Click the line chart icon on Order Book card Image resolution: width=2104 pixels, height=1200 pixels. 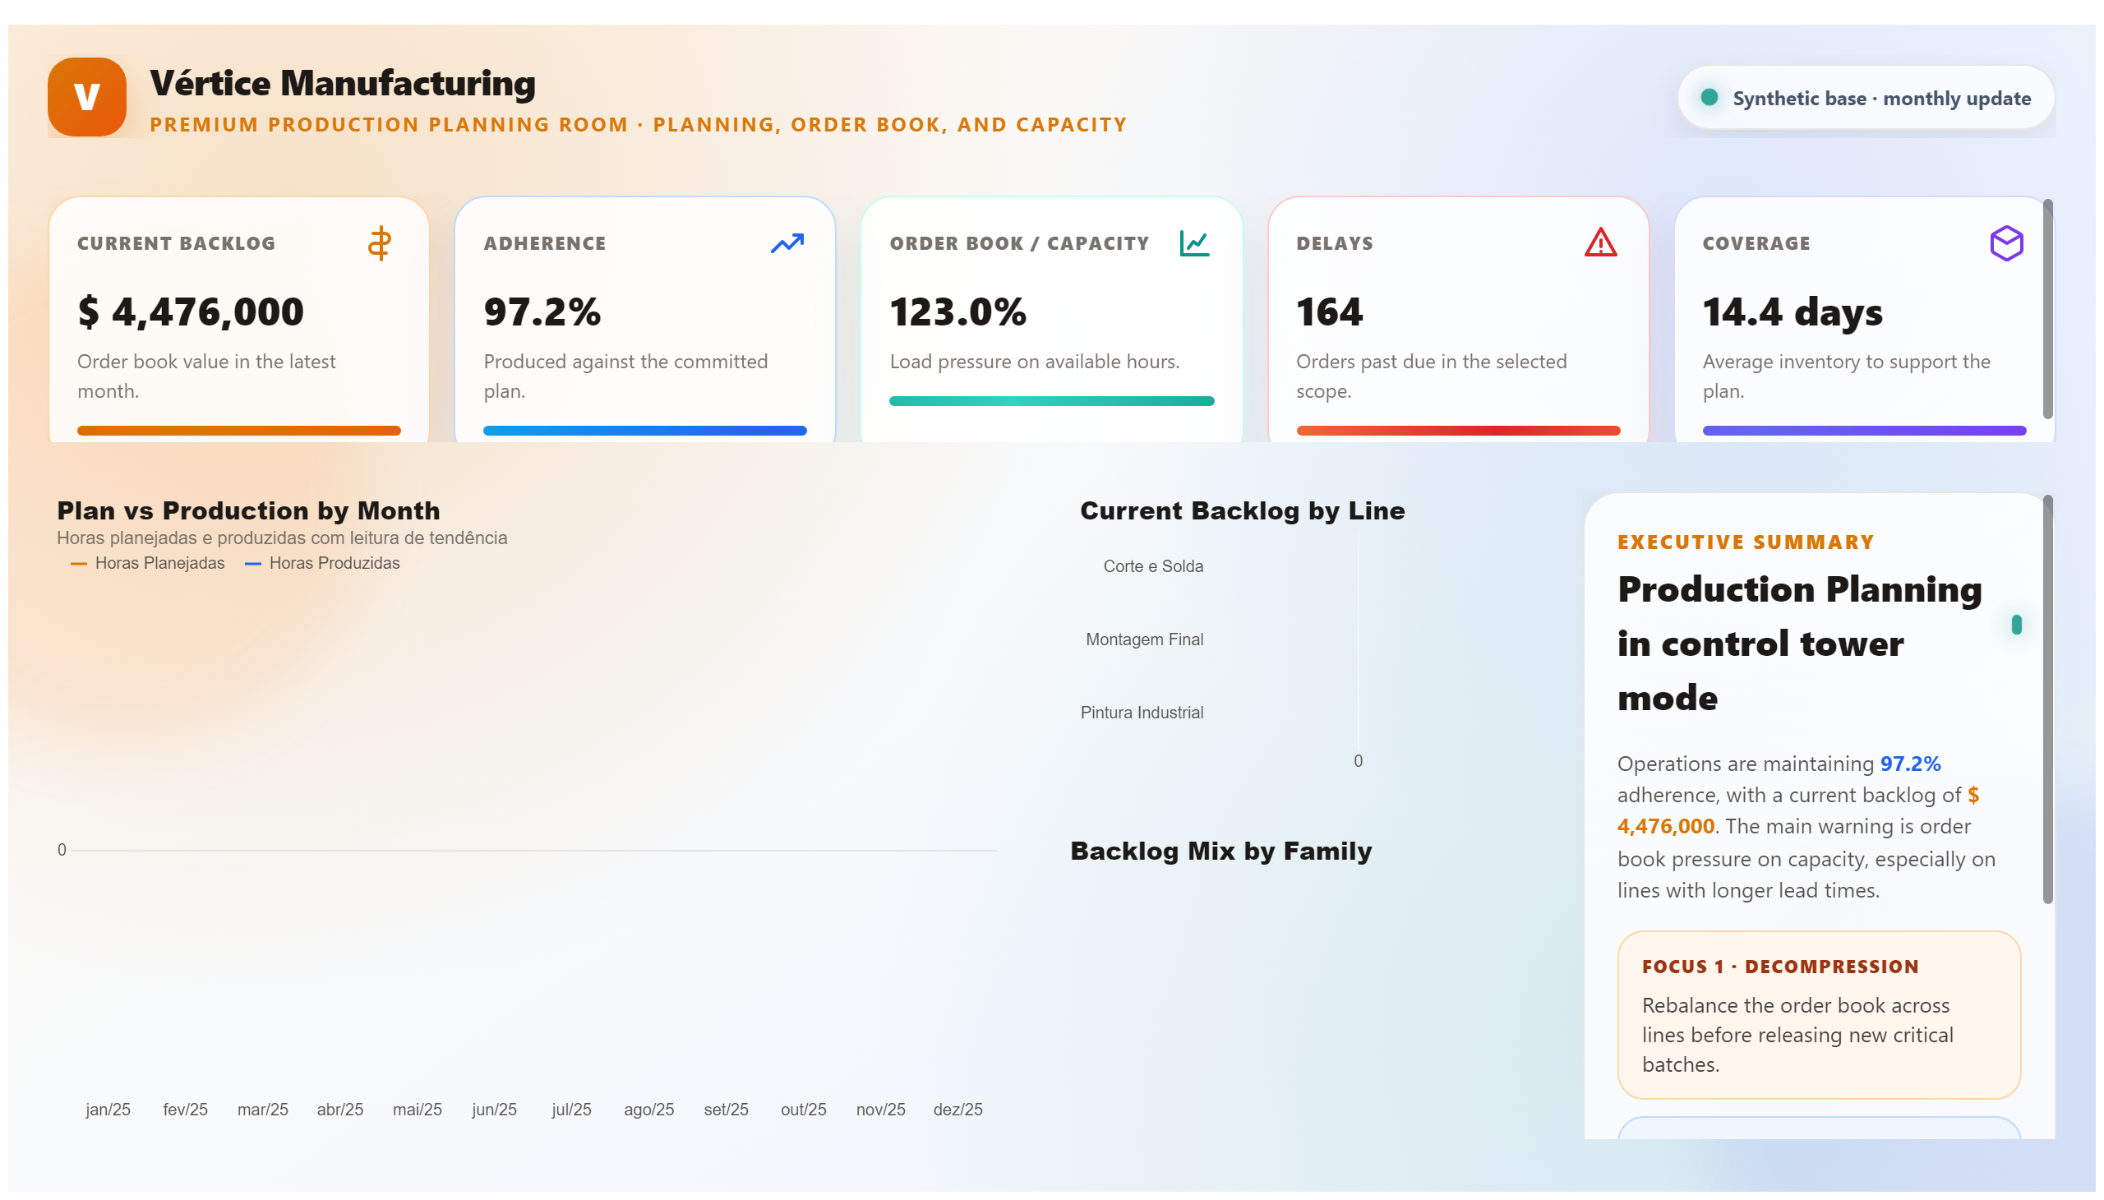point(1194,243)
